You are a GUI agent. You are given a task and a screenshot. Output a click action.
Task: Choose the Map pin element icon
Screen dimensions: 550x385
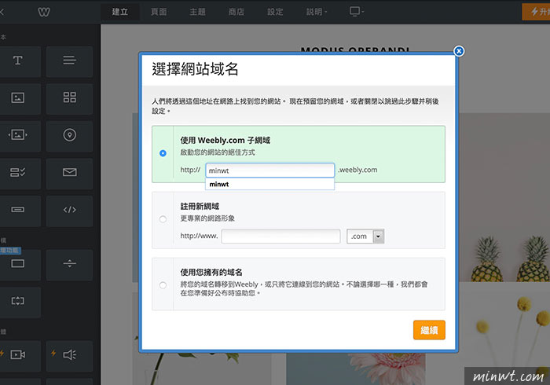tap(69, 134)
